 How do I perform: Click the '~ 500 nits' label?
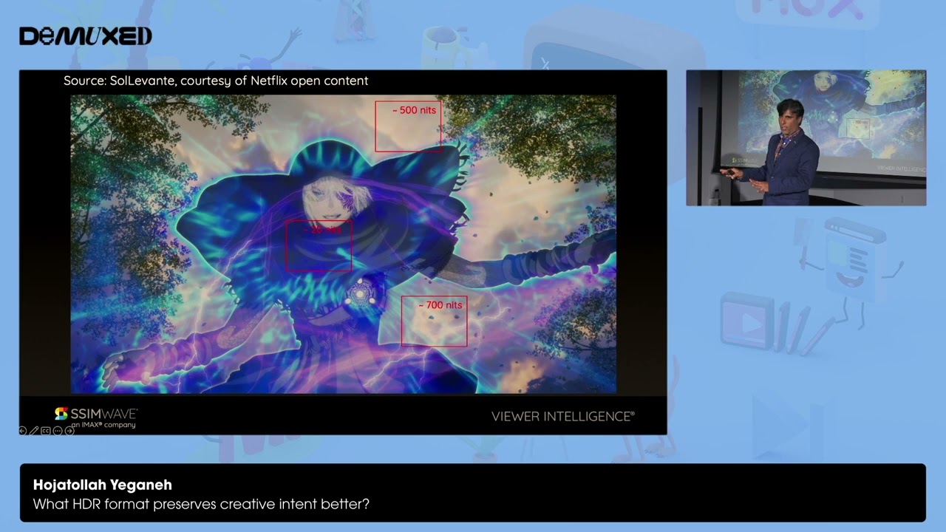(x=414, y=110)
